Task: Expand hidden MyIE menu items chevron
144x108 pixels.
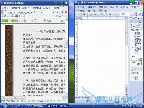Action: click(61, 7)
